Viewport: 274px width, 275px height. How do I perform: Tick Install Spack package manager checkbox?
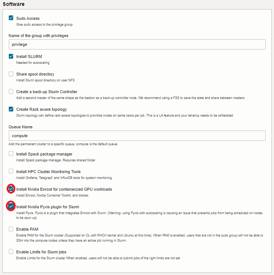point(11,154)
